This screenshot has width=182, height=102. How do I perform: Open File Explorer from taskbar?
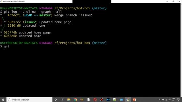(69, 99)
